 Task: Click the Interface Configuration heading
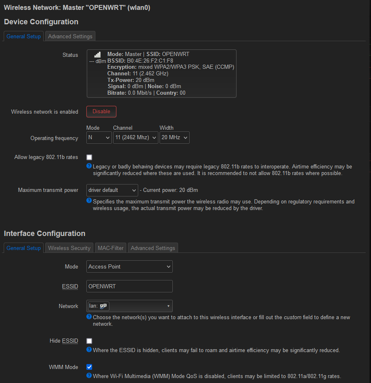click(x=45, y=233)
